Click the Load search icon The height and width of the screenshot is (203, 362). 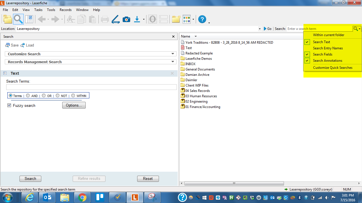[23, 45]
